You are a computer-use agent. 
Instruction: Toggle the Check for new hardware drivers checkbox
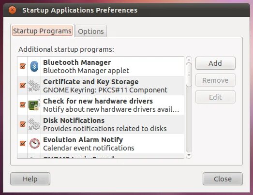click(x=23, y=105)
